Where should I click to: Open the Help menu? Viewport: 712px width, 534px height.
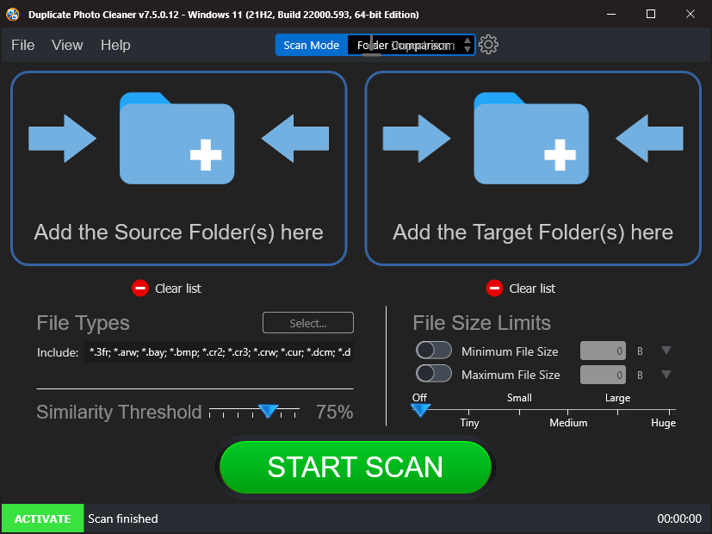(115, 45)
